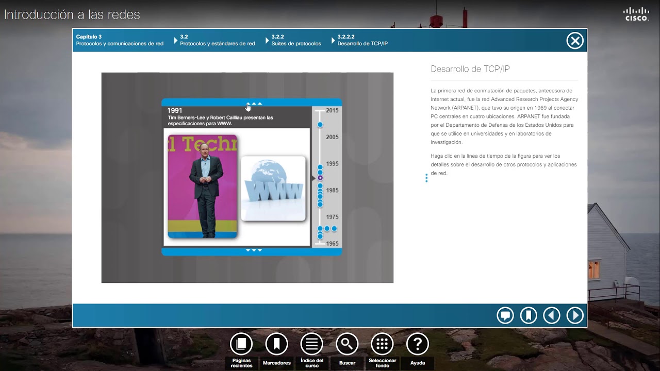660x371 pixels.
Task: Click the 'Desarrollo de TCP/IP' heading
Action: [470, 69]
